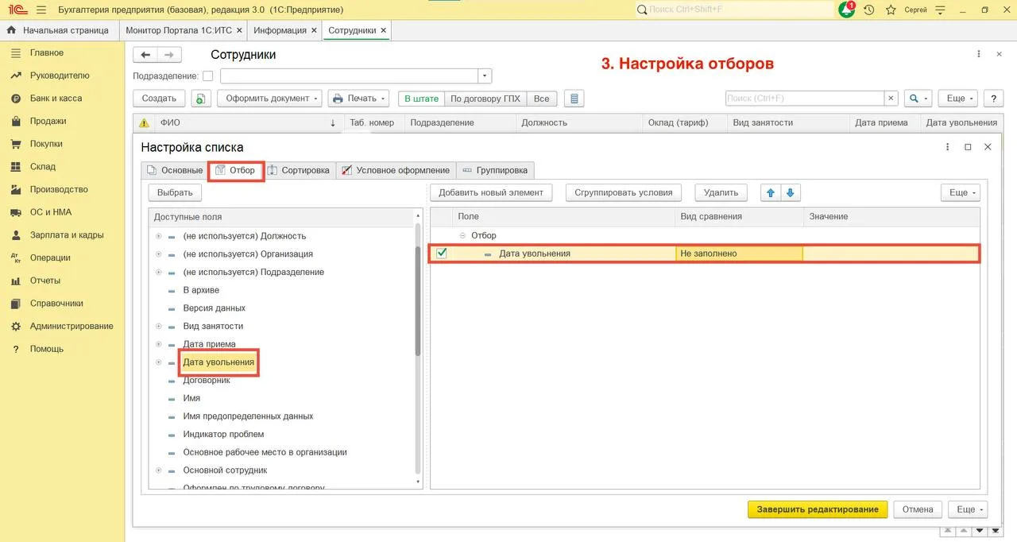Click the Отмена button
The width and height of the screenshot is (1017, 542).
[x=918, y=509]
